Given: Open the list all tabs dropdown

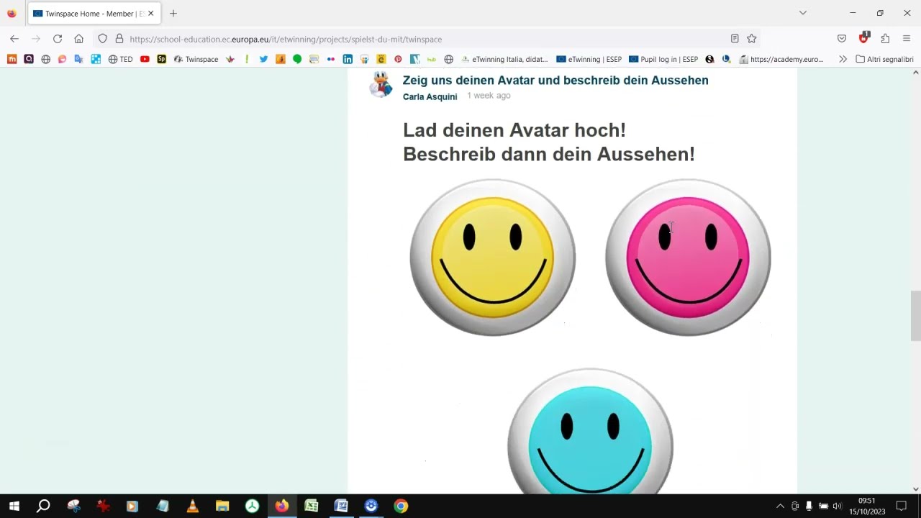Looking at the screenshot, I should [803, 13].
